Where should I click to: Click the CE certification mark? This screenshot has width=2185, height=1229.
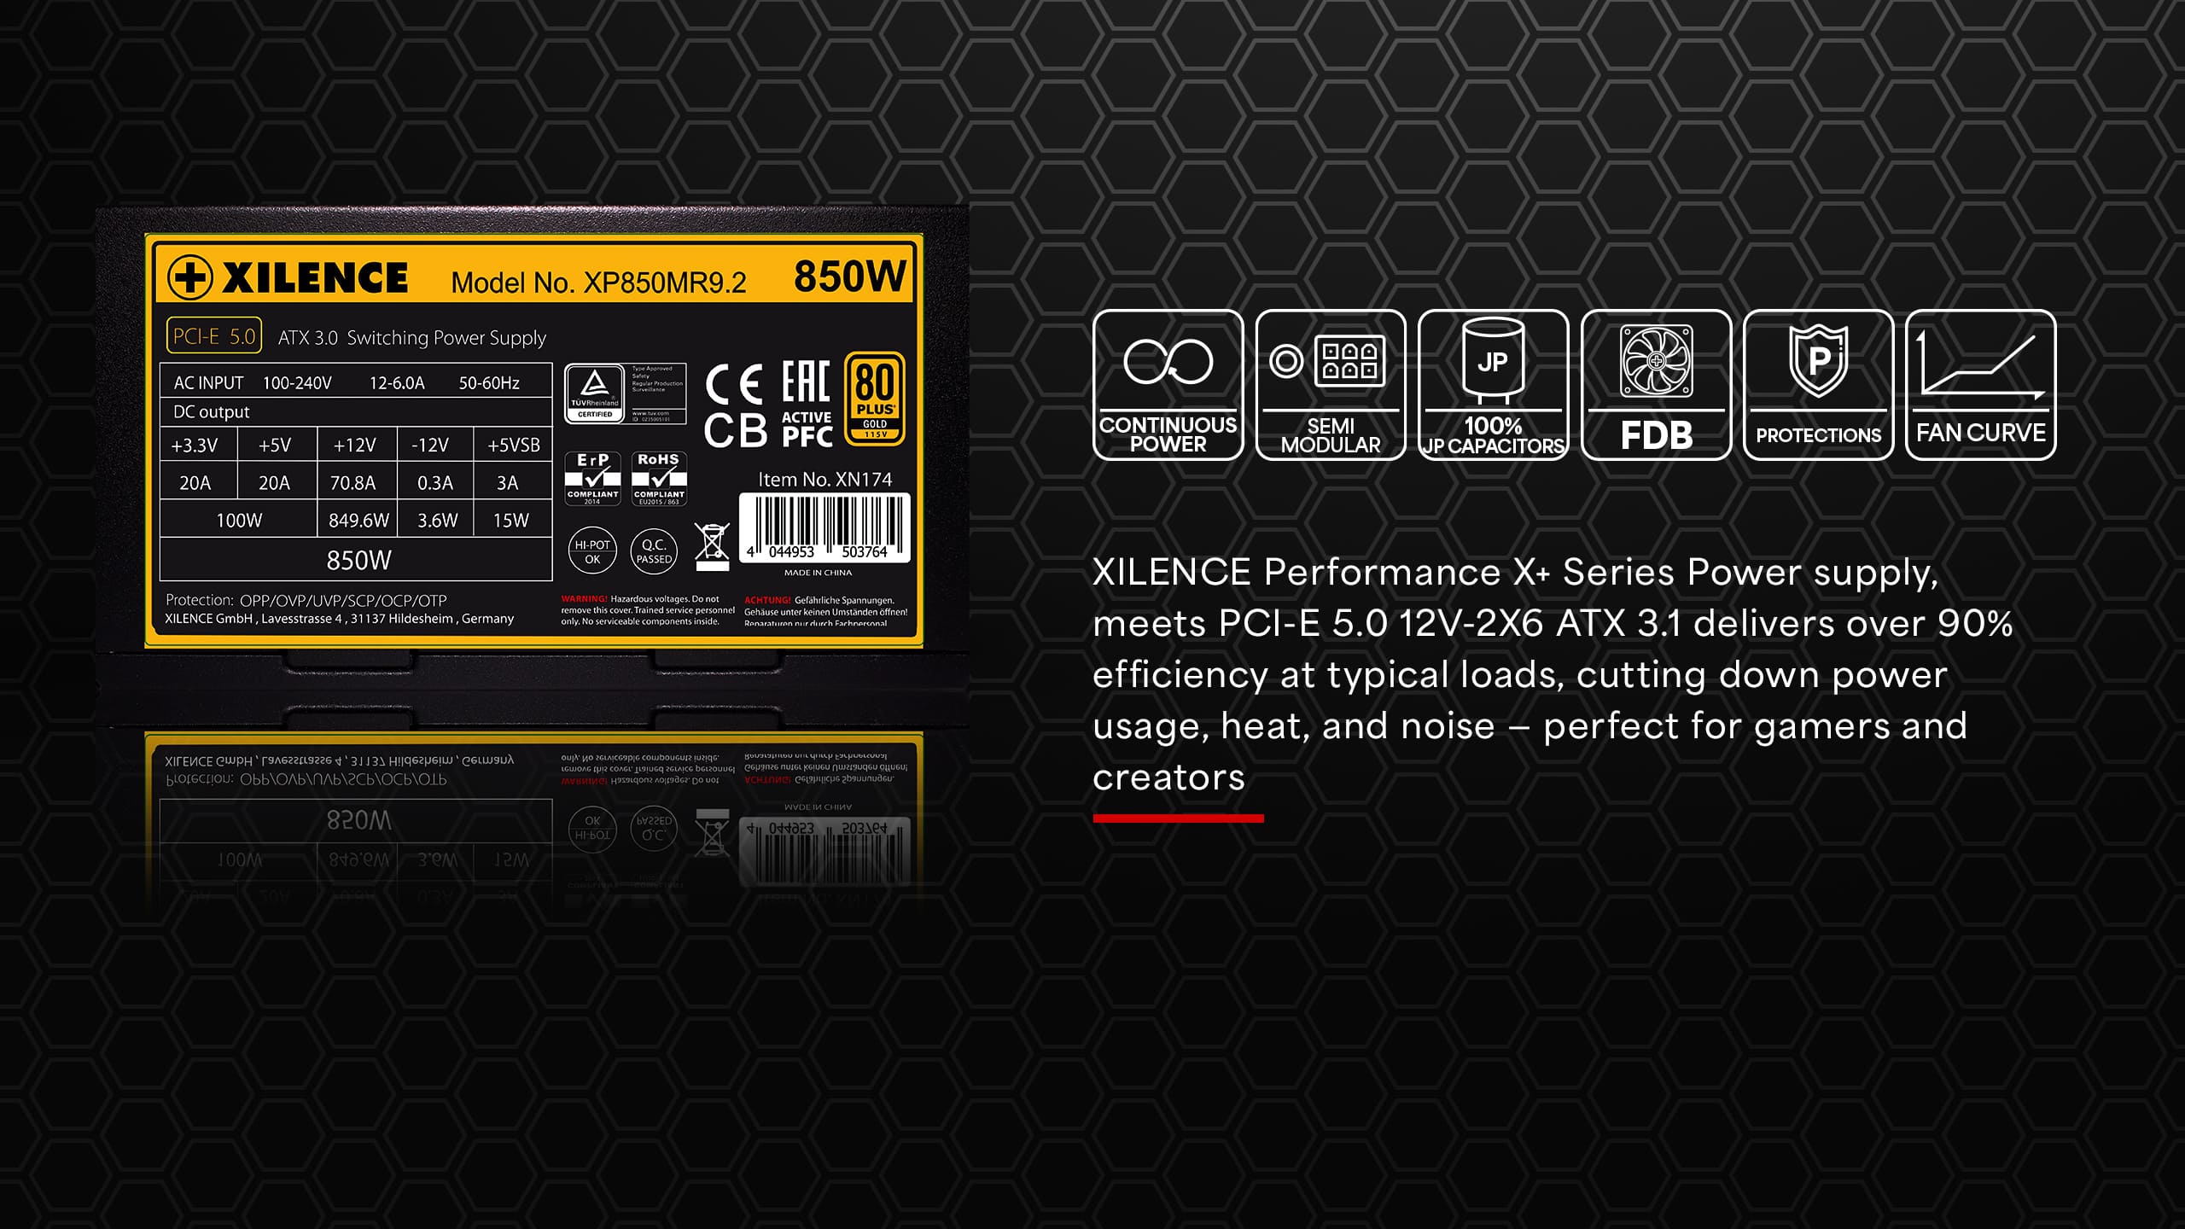point(734,384)
